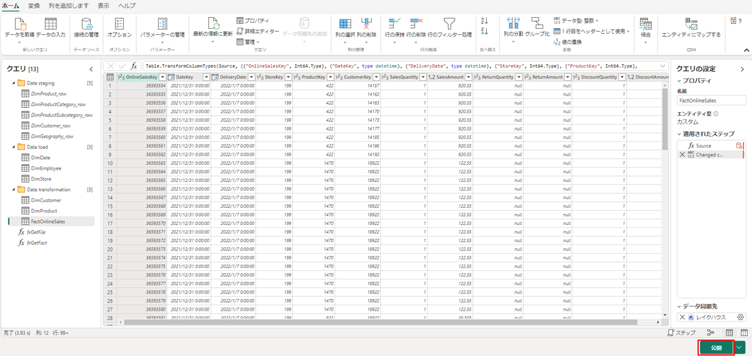Click the horizontal scrollbar under the data grid
Screen dimensions: 752x356
[x=380, y=322]
